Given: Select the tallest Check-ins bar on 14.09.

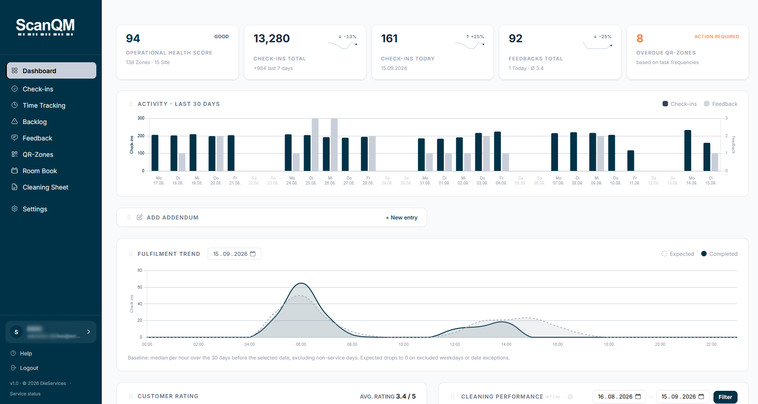Looking at the screenshot, I should pos(688,150).
